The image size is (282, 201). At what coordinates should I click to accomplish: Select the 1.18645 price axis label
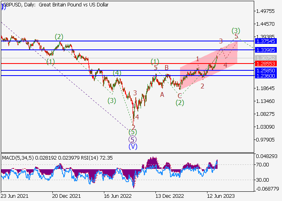pos(265,88)
